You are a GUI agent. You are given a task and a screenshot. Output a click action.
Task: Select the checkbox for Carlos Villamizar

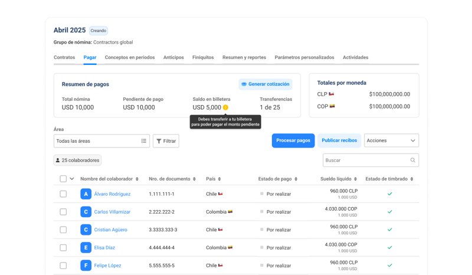pos(63,212)
